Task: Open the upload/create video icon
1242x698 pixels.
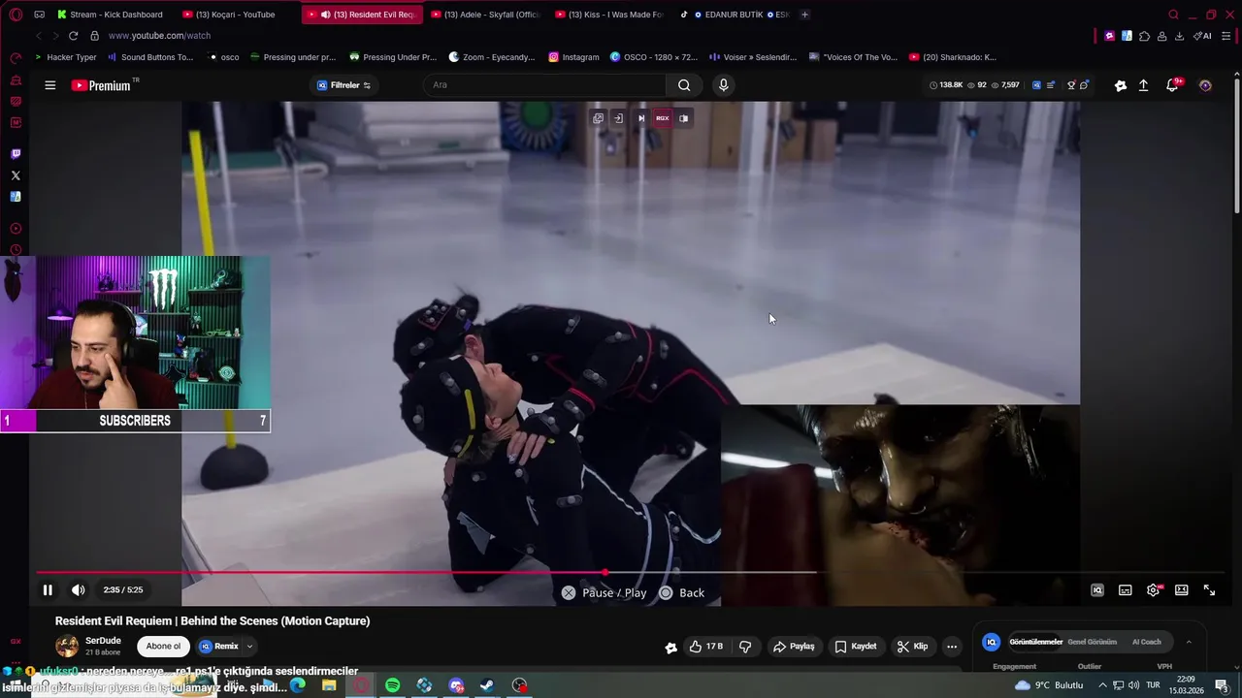Action: coord(1143,85)
